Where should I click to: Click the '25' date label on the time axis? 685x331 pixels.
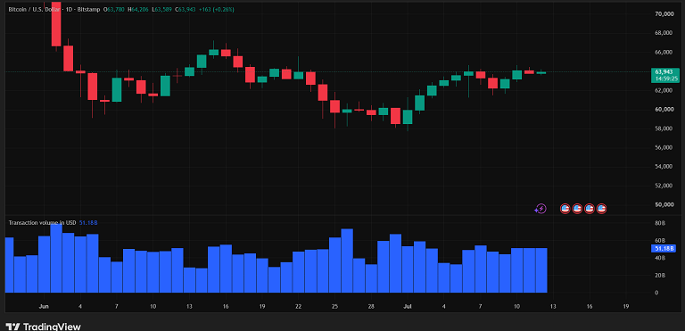(x=334, y=307)
